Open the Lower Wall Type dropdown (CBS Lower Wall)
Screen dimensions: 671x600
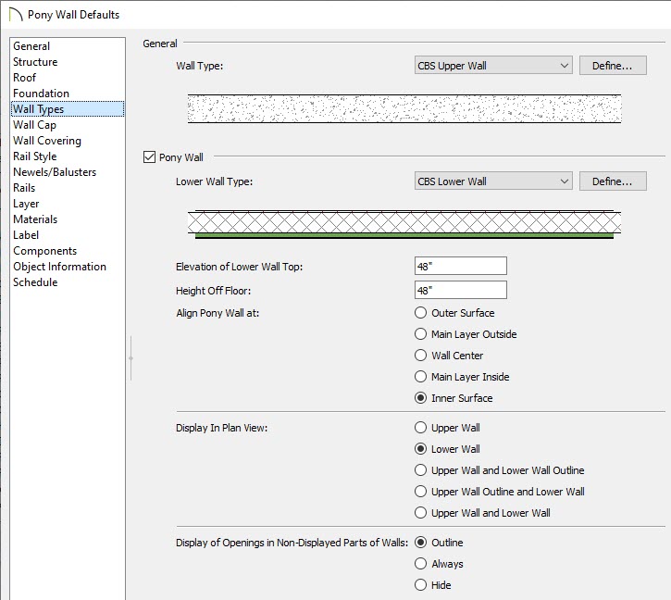pyautogui.click(x=493, y=181)
